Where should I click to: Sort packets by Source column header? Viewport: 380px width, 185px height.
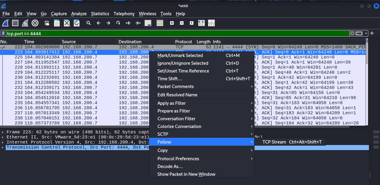[89, 42]
